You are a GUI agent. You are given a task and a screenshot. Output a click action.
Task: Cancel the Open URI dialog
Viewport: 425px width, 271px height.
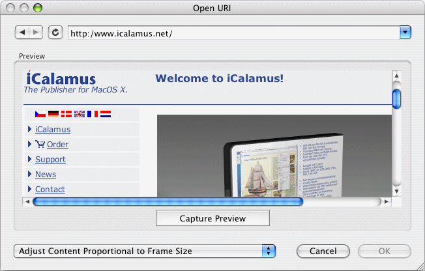pyautogui.click(x=323, y=251)
